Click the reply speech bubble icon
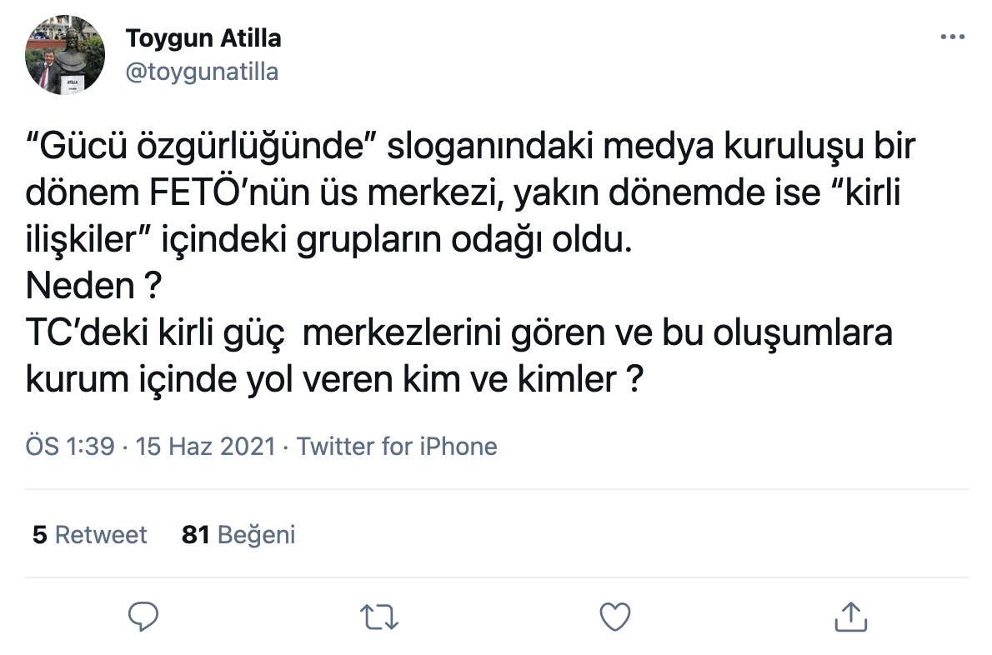The image size is (992, 655). (144, 617)
